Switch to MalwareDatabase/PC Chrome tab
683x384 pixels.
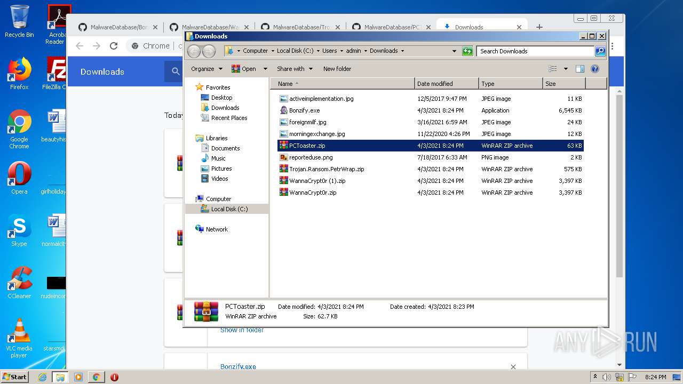pyautogui.click(x=392, y=27)
